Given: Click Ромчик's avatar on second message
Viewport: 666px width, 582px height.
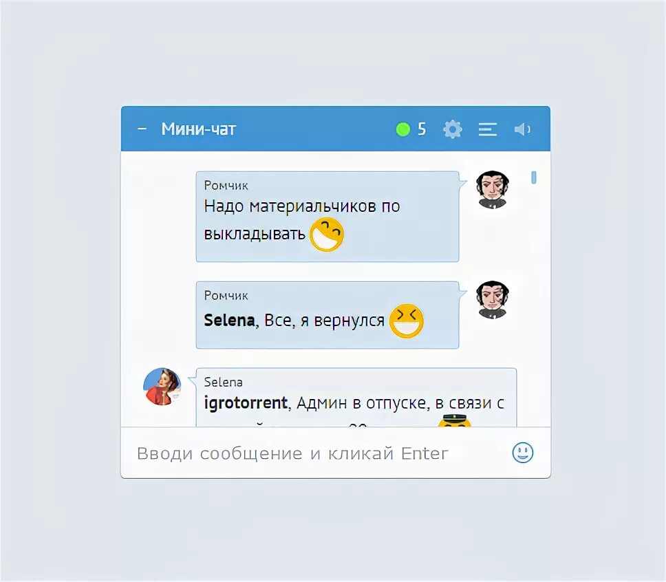Looking at the screenshot, I should click(493, 300).
